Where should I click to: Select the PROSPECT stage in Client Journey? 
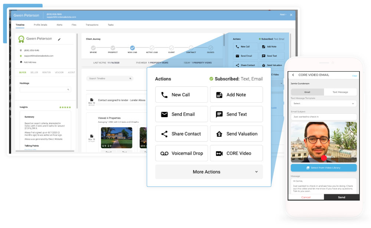113,48
